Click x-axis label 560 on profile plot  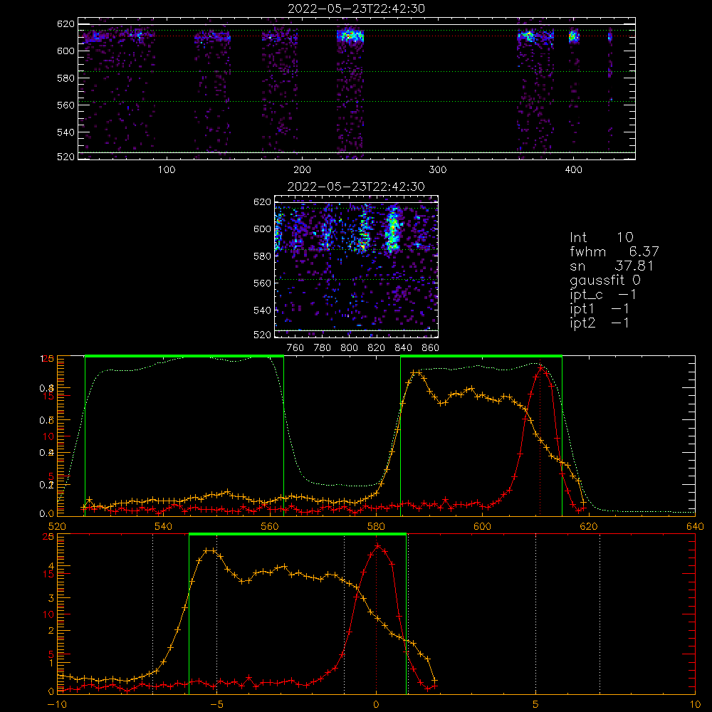(270, 526)
